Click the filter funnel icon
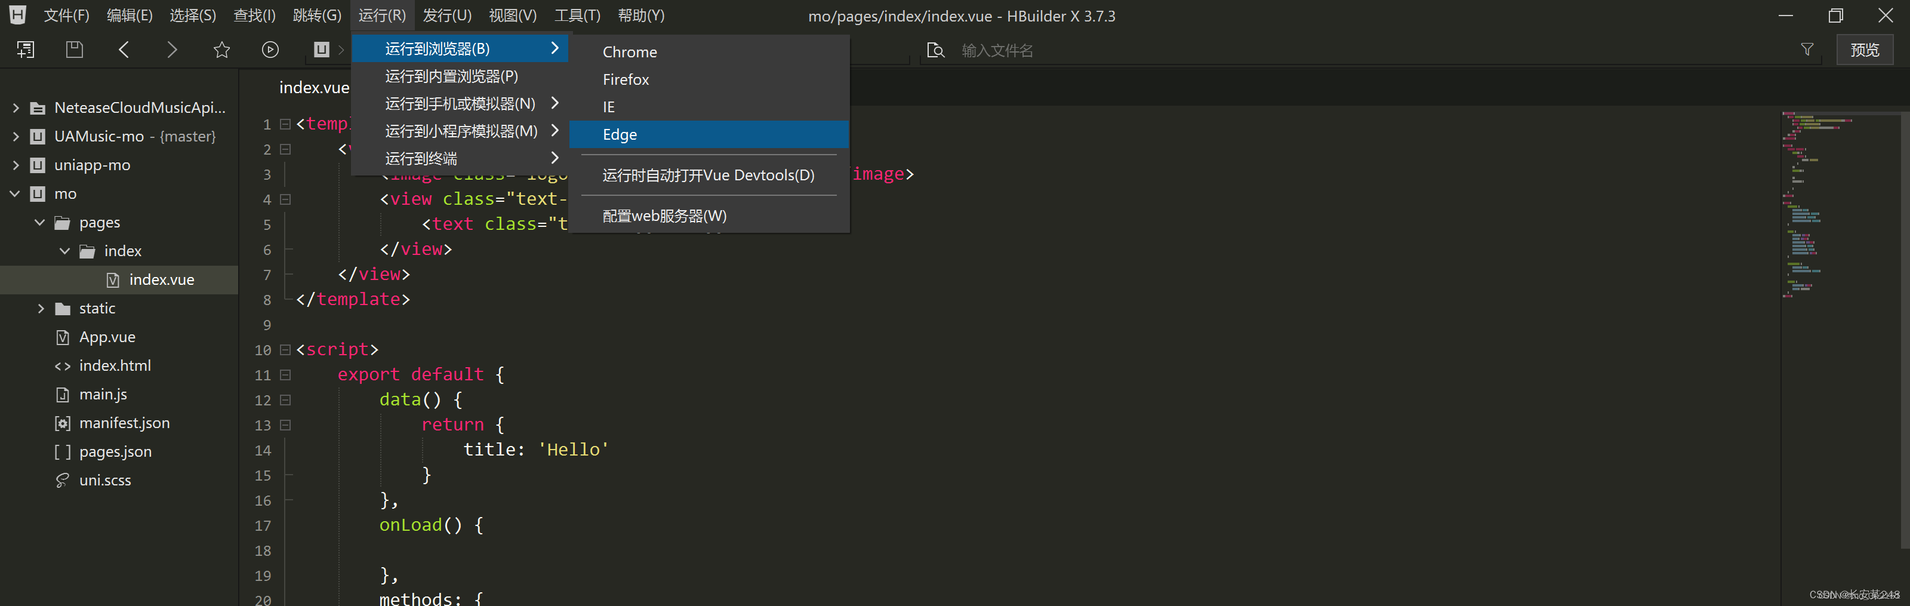1910x606 pixels. pyautogui.click(x=1807, y=50)
